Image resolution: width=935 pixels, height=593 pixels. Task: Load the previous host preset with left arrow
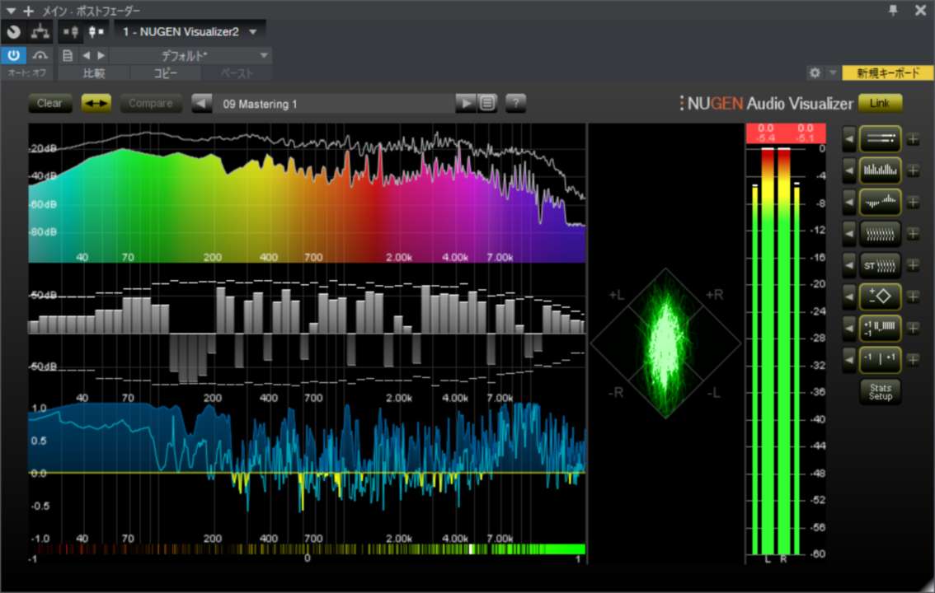(87, 55)
